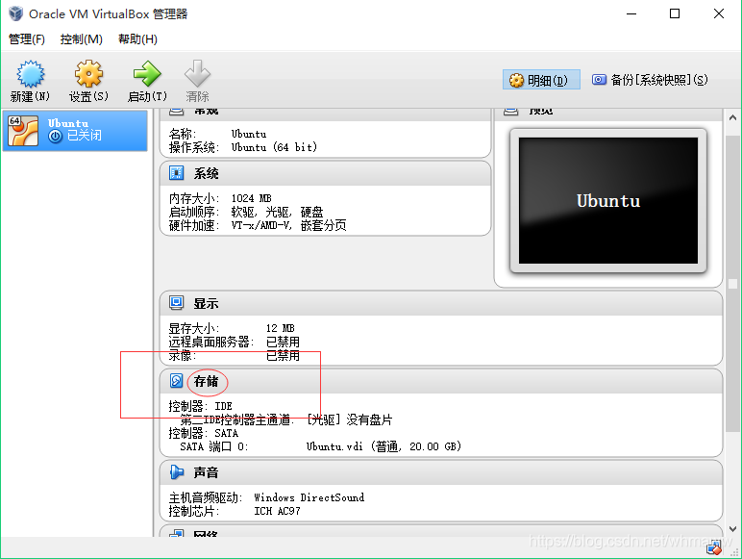Click the Windows DirectSound audio driver value

[309, 497]
